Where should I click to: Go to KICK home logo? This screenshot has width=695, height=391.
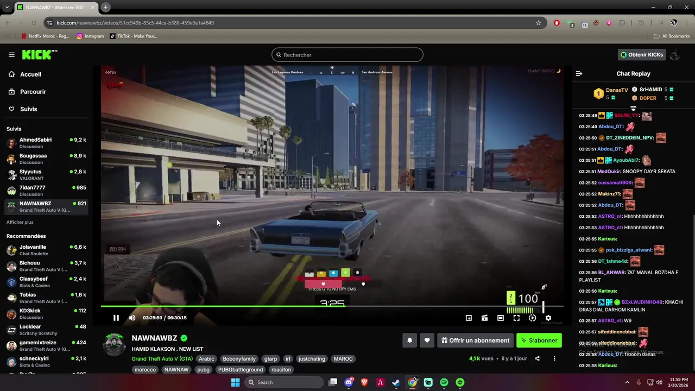39,54
